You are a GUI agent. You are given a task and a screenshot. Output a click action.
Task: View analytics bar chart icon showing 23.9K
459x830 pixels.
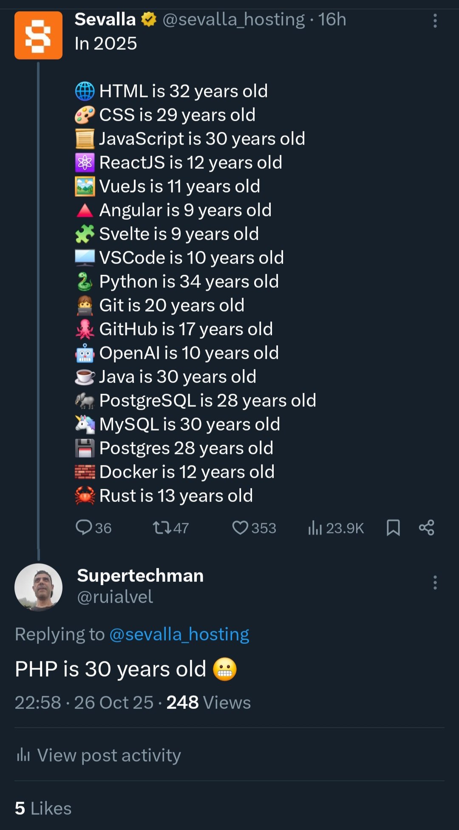315,528
